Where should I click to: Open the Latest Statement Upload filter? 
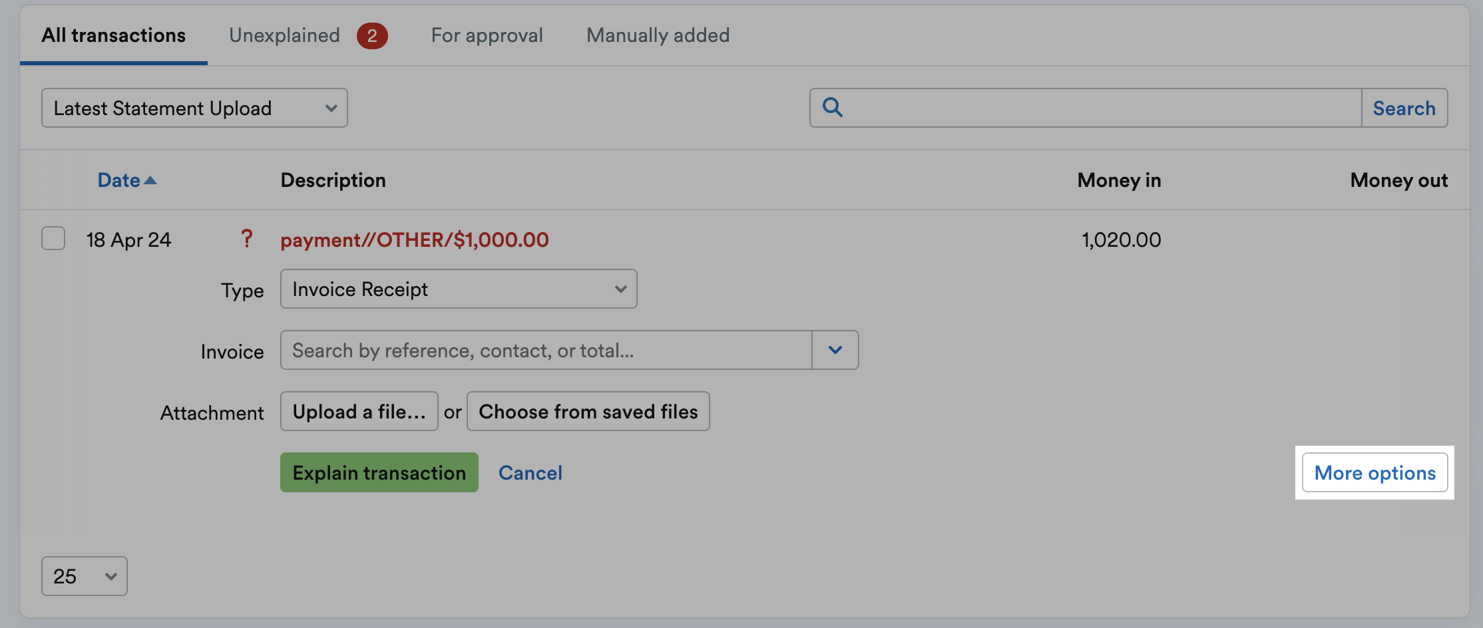coord(194,108)
